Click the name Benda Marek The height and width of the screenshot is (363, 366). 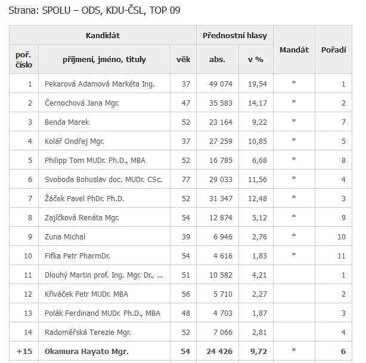[x=67, y=122]
